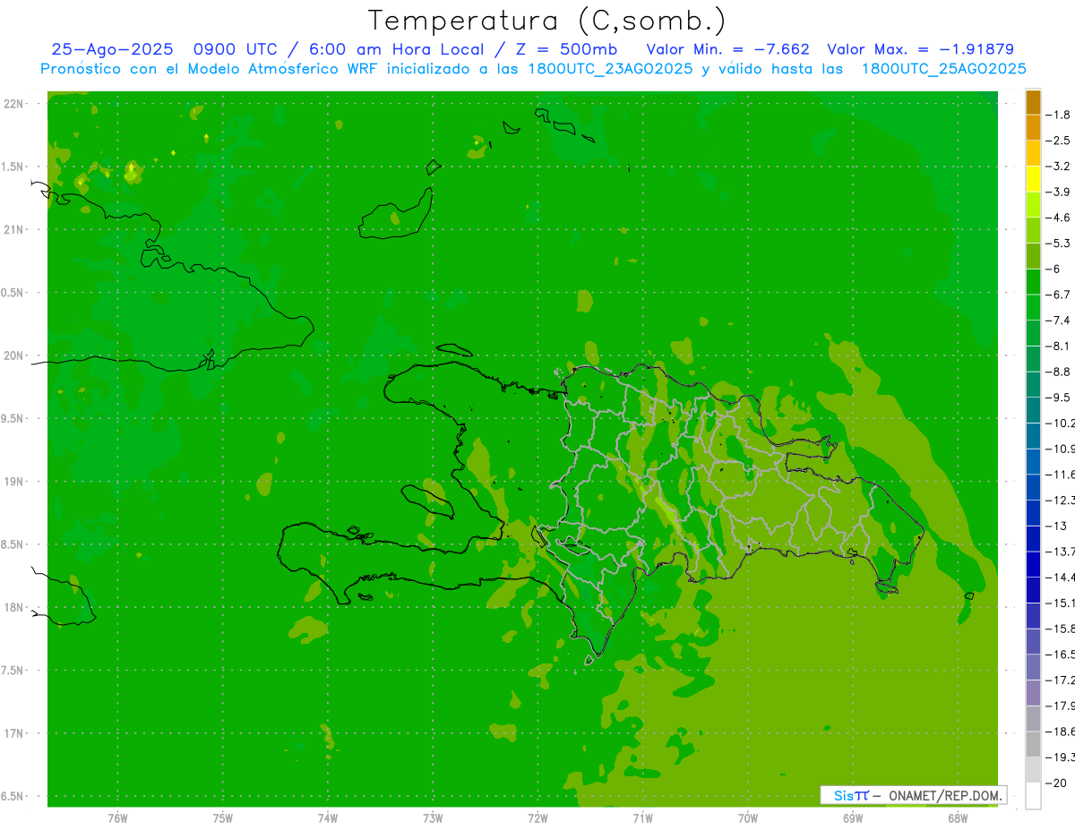Click the "17N" latitude axis label
Screen dimensions: 1075x830
tap(14, 733)
